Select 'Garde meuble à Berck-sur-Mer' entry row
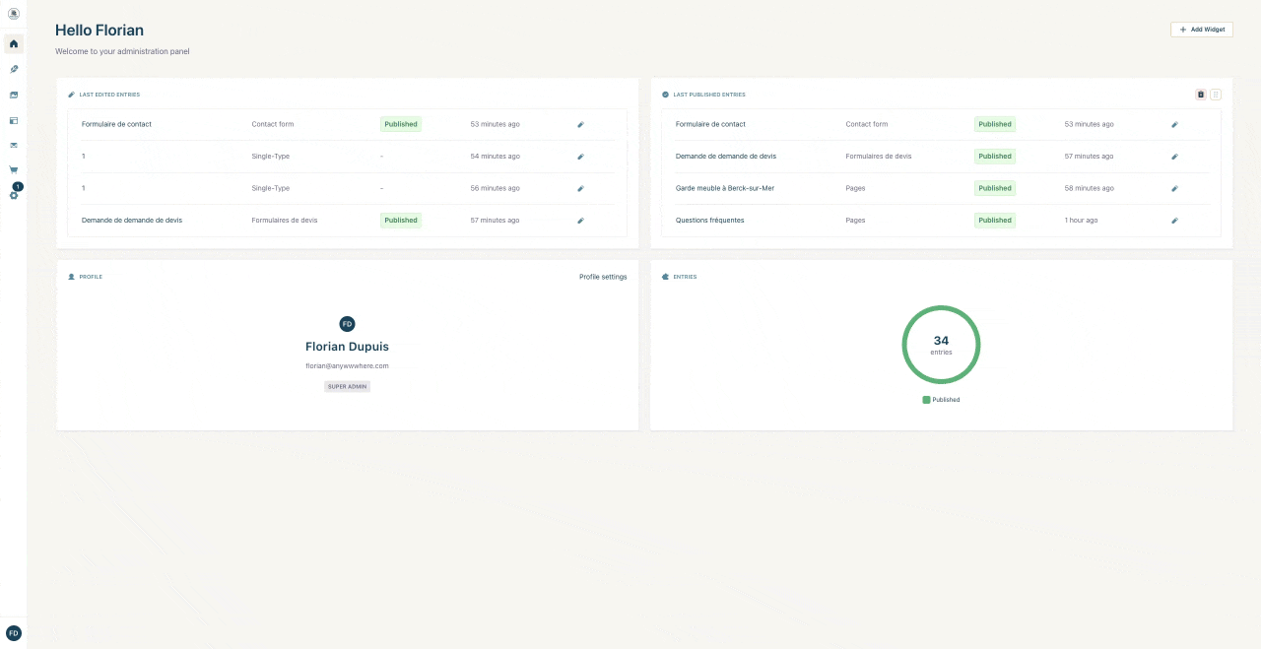The image size is (1261, 649). 726,188
